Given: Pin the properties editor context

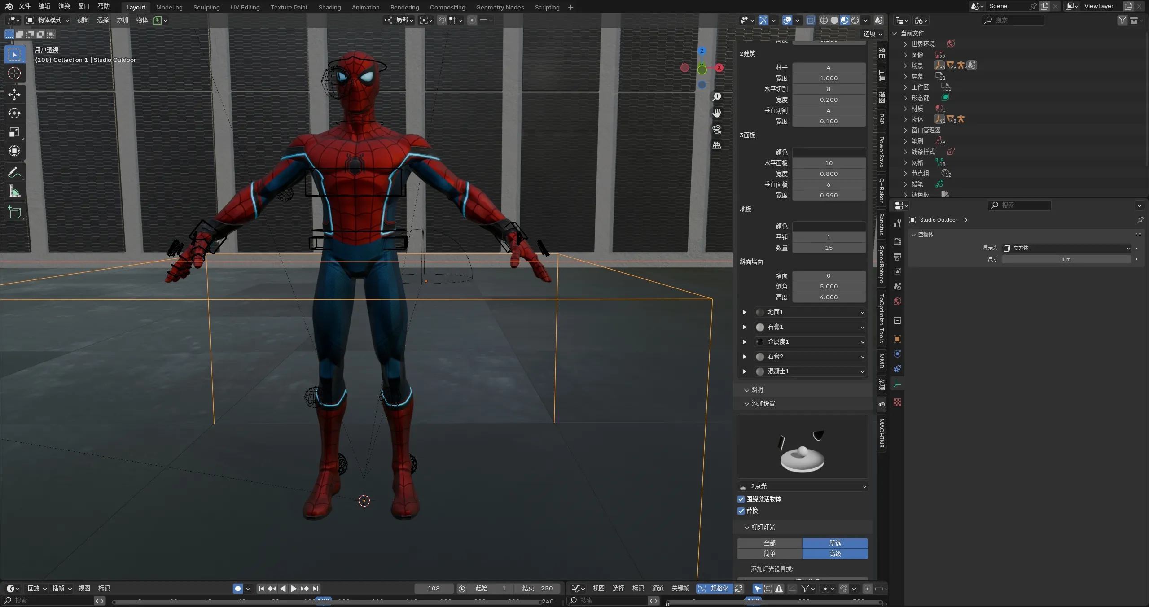Looking at the screenshot, I should (x=1140, y=220).
